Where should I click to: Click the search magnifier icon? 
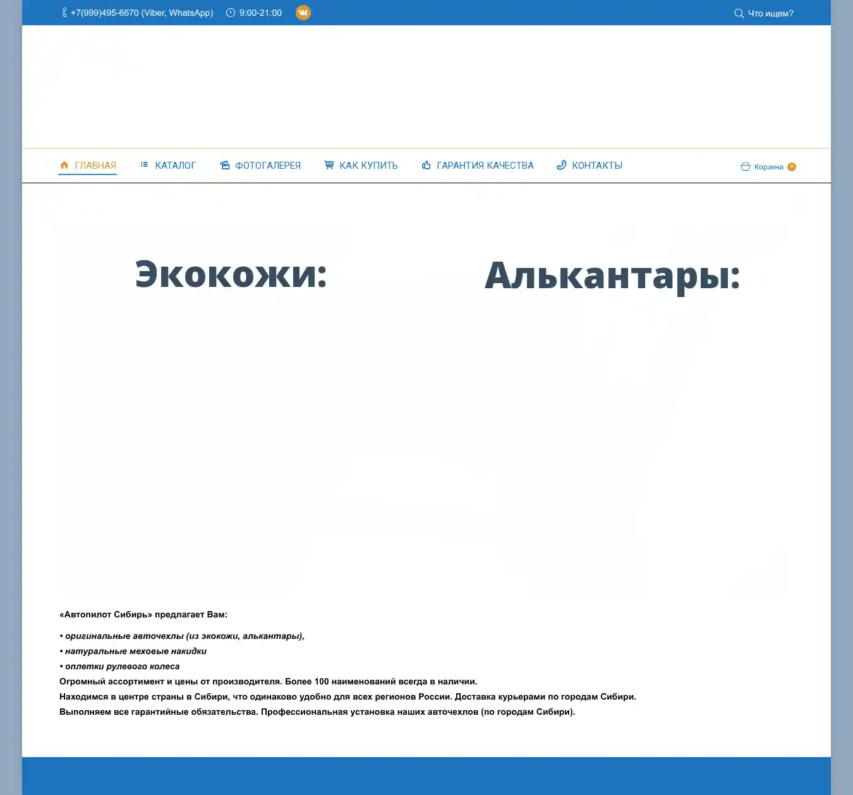[x=739, y=13]
